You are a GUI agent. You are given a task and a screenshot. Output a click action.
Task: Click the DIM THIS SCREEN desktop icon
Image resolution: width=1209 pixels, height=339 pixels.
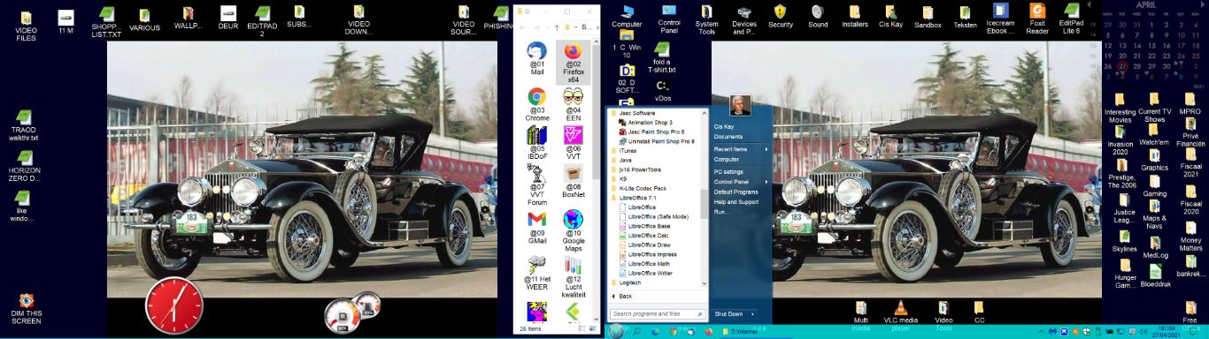pos(27,309)
